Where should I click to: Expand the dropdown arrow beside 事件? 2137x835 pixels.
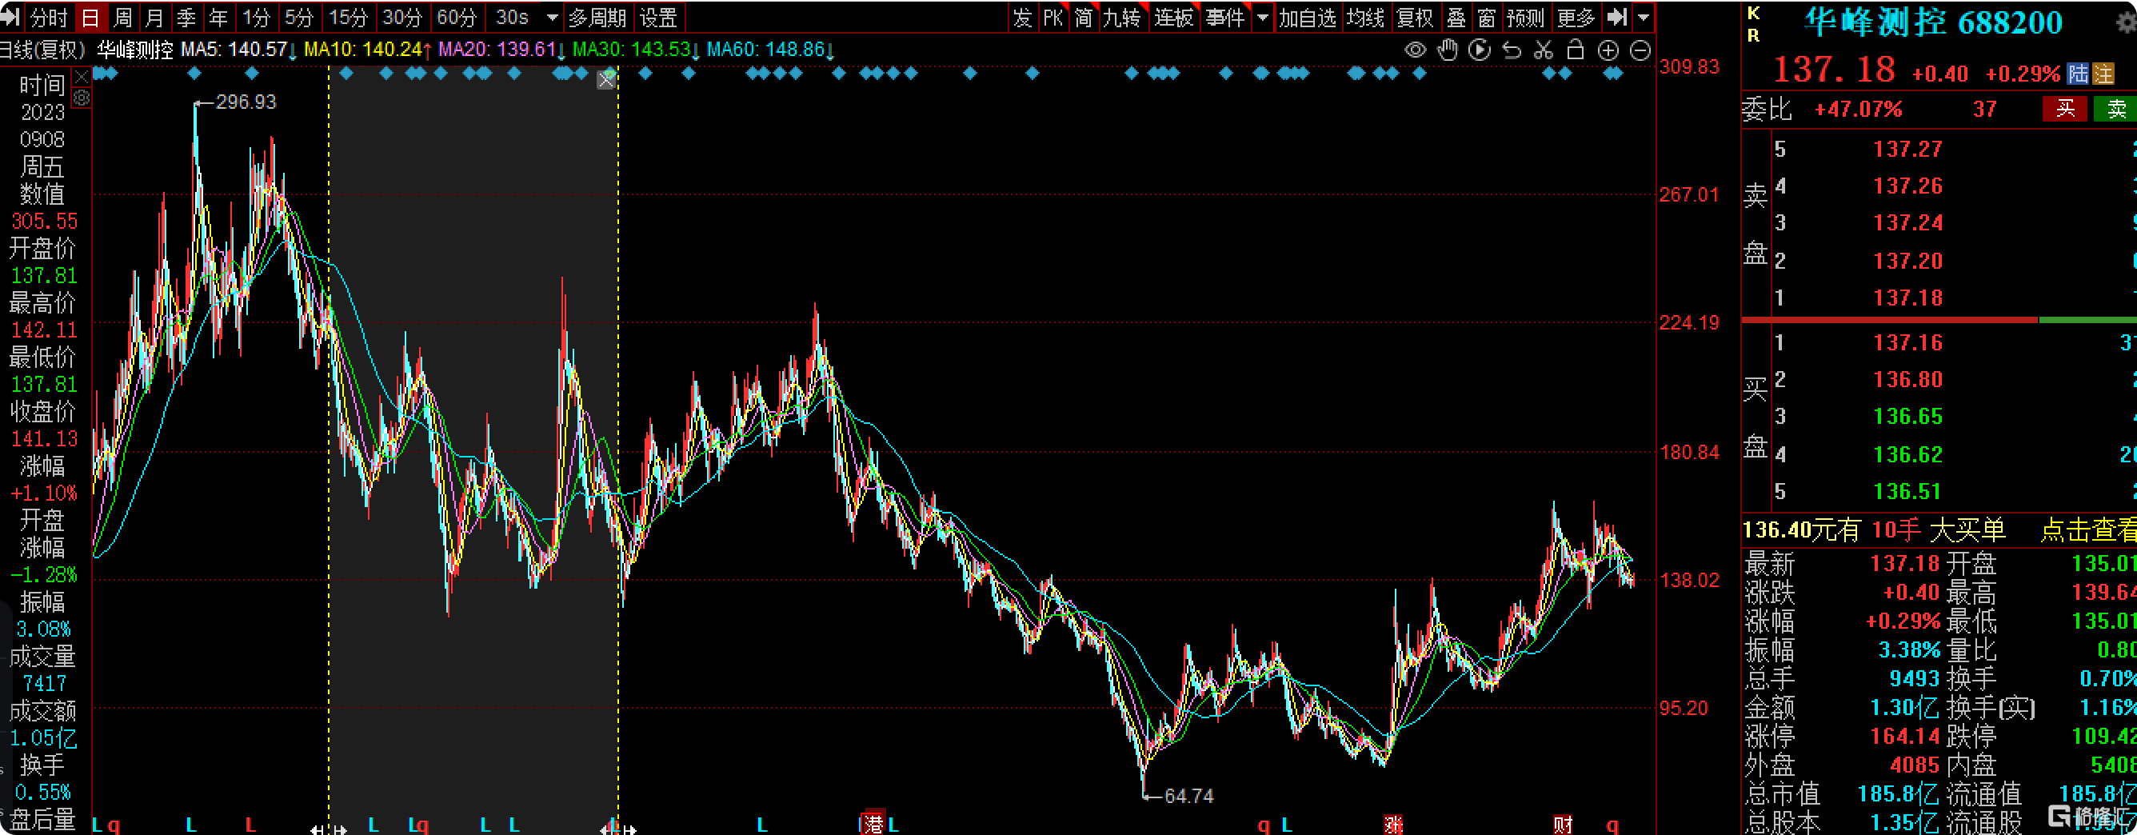pyautogui.click(x=1263, y=18)
